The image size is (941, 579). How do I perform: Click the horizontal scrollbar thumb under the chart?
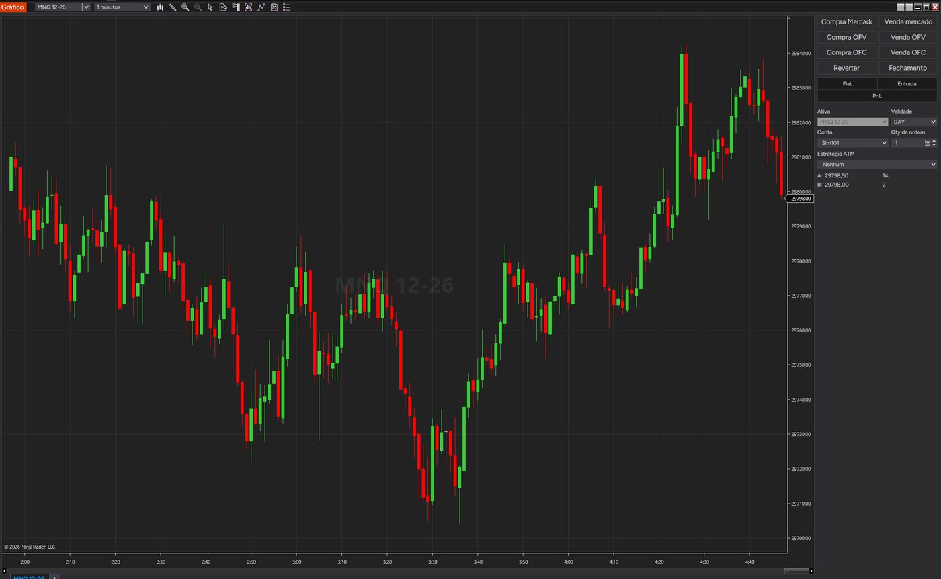pyautogui.click(x=796, y=571)
